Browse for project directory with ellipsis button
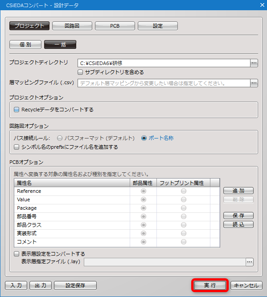The height and width of the screenshot is (297, 267). (x=254, y=63)
